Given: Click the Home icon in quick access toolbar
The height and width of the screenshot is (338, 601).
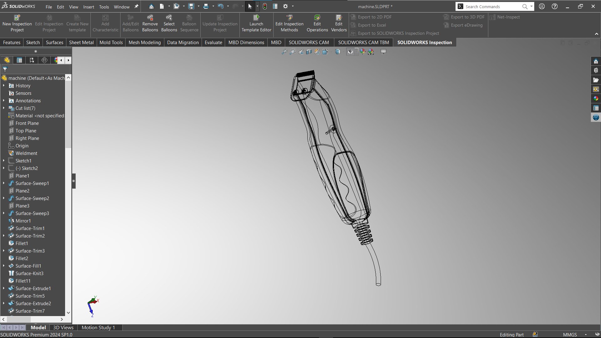Looking at the screenshot, I should [152, 6].
